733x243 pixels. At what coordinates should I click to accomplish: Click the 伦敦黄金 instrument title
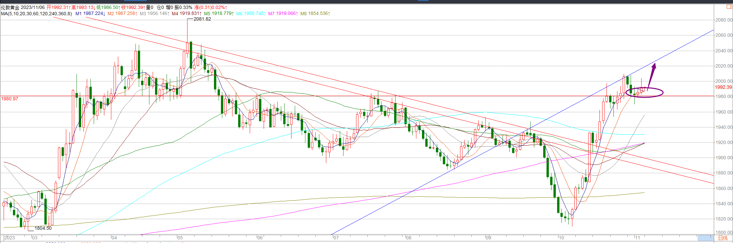point(10,7)
